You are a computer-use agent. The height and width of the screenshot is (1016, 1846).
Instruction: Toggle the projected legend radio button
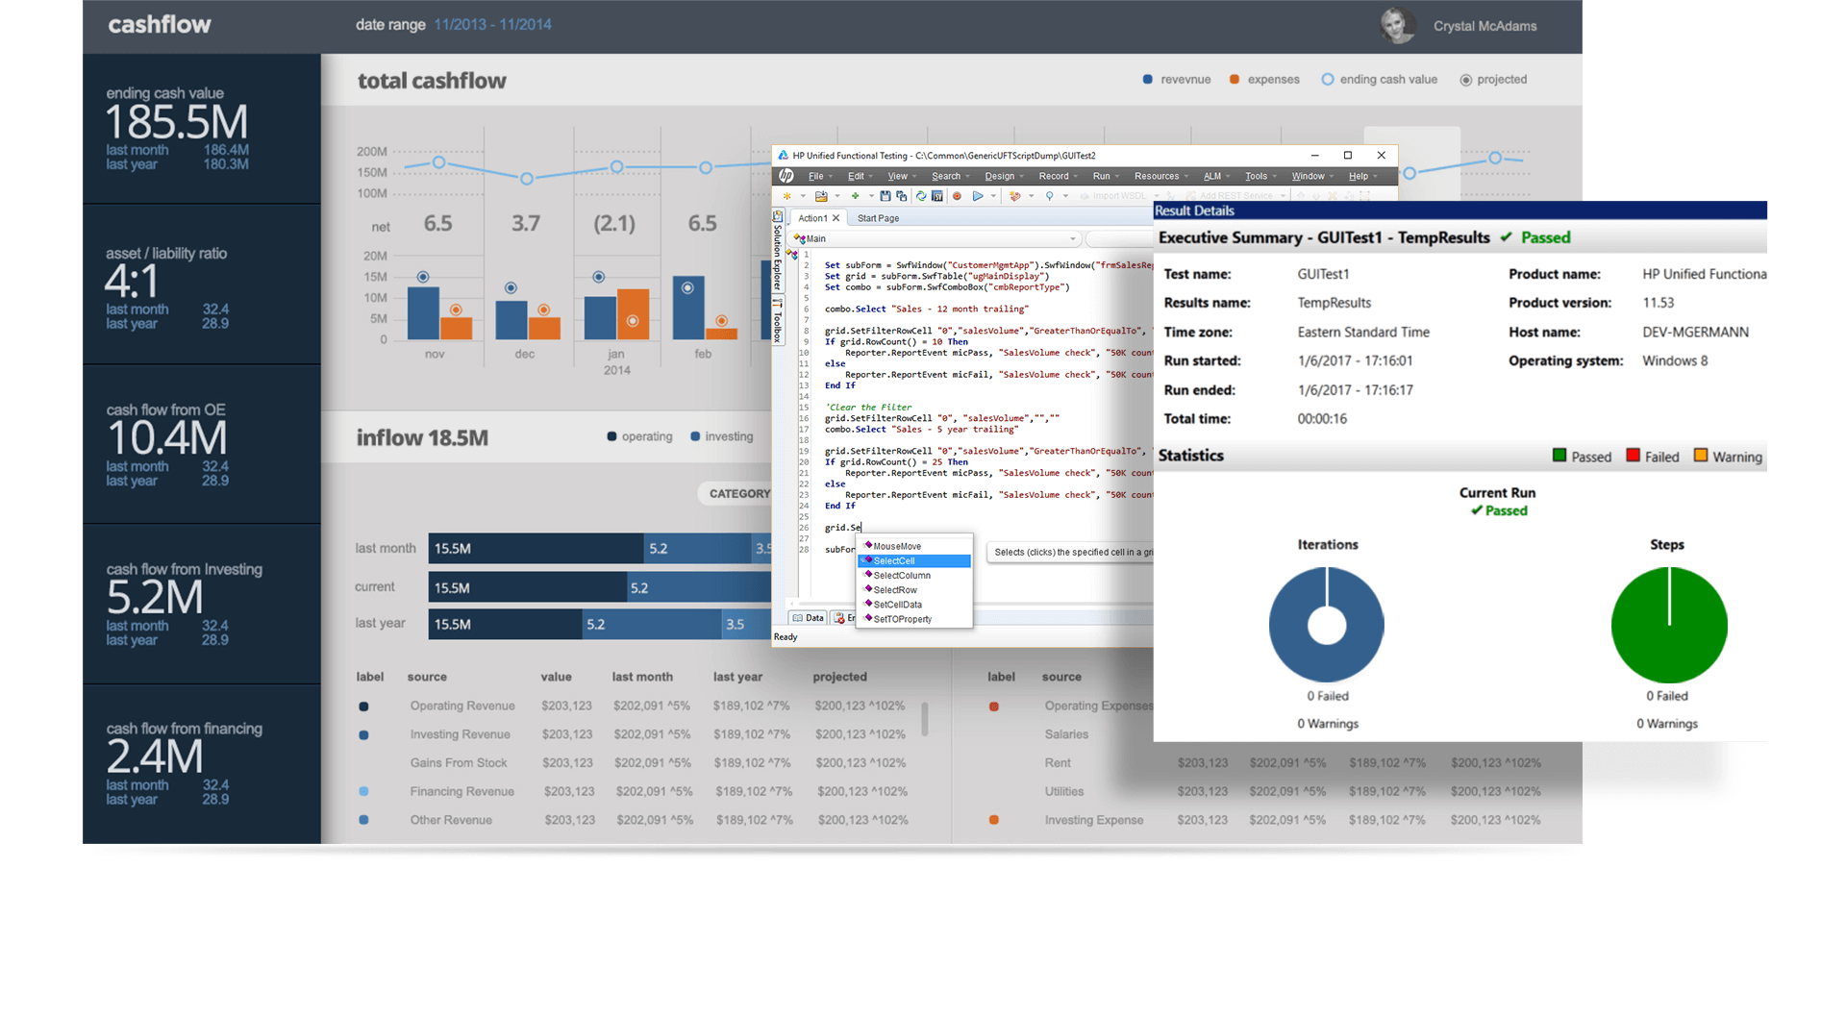point(1466,80)
